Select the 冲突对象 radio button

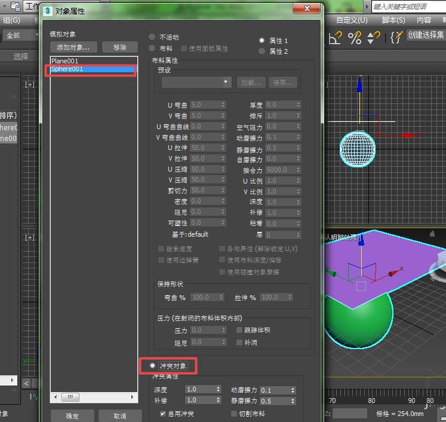pyautogui.click(x=152, y=365)
